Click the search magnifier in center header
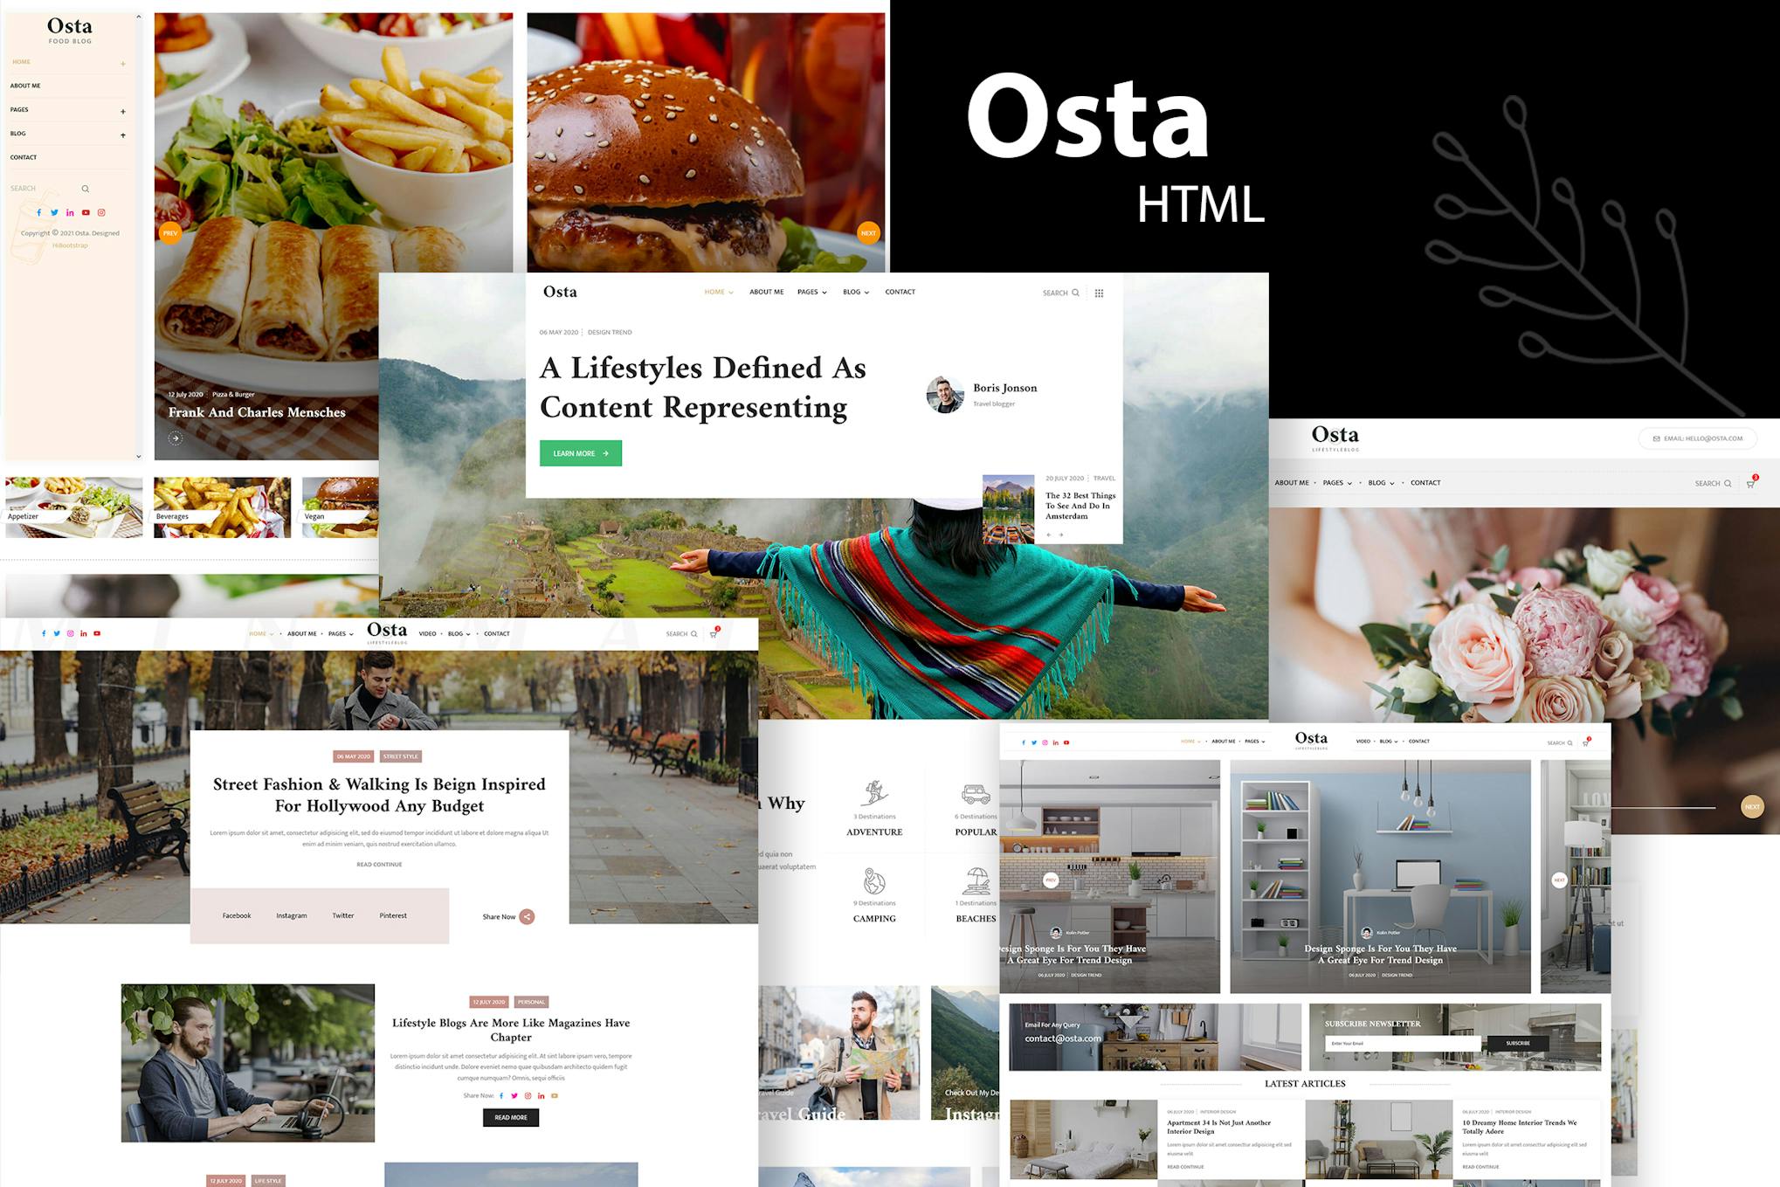This screenshot has width=1780, height=1187. 1075,293
